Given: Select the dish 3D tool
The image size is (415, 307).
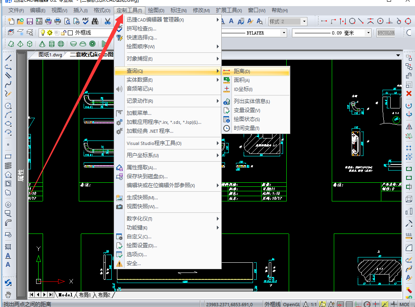Looking at the screenshot, I should (x=73, y=44).
